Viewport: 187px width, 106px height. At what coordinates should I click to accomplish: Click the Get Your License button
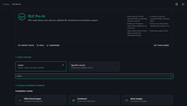(161, 45)
